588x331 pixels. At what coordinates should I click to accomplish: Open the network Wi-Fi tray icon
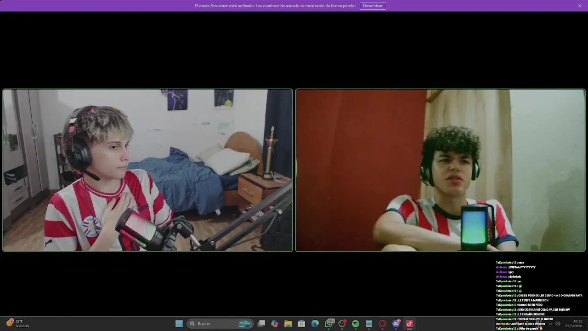click(550, 324)
